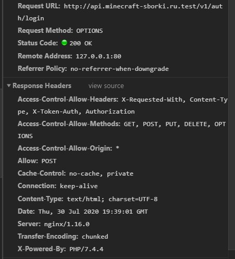Click the 200 OK status text
This screenshot has width=235, height=259.
pyautogui.click(x=81, y=43)
